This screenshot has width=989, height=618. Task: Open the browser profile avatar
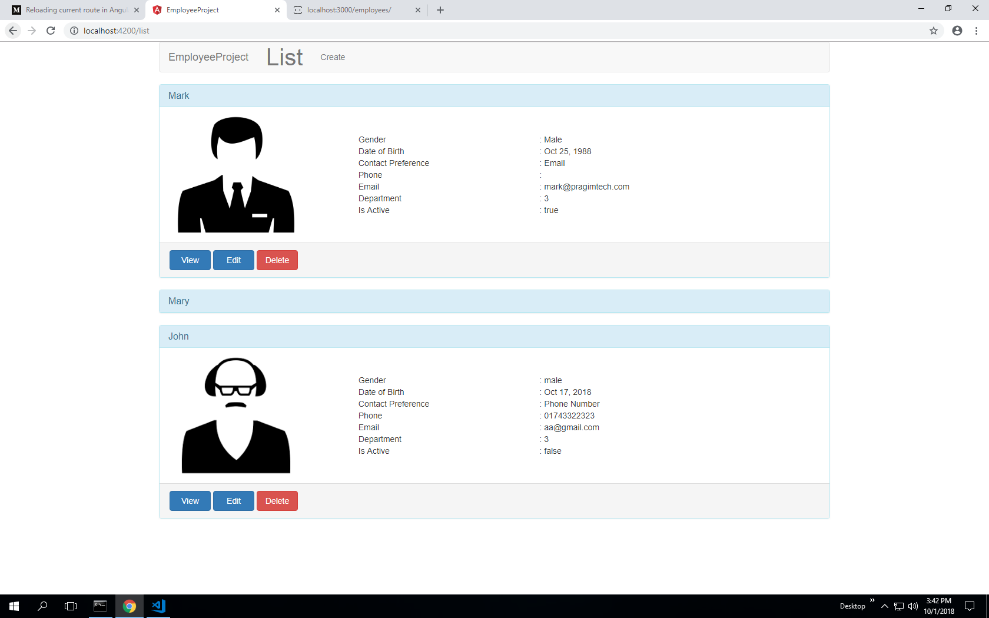[x=957, y=31]
